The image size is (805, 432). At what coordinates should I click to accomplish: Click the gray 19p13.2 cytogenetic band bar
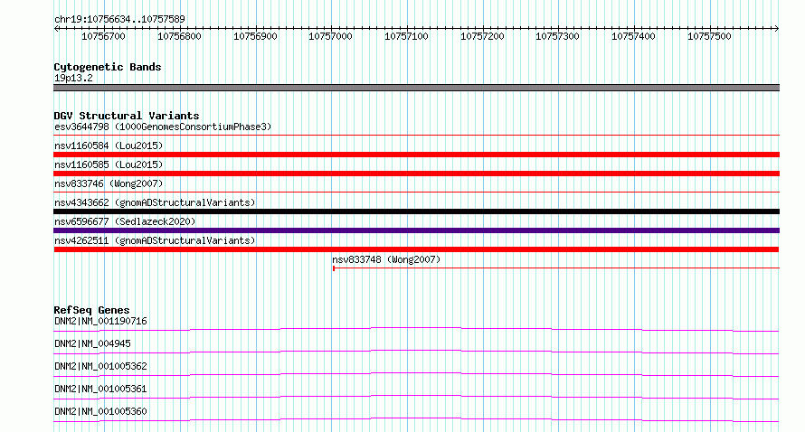click(416, 88)
